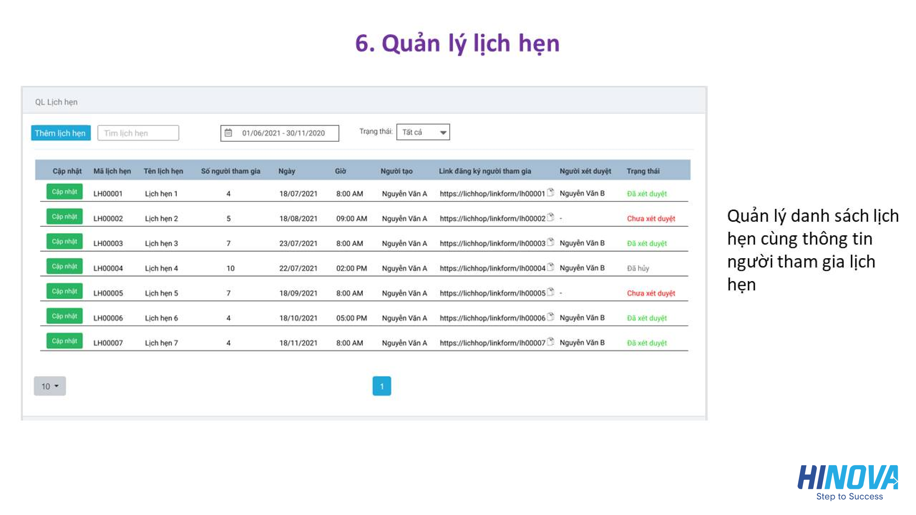Open the Trạng thái dropdown set to Tất cả
Viewport: 916px width, 515px height.
pyautogui.click(x=423, y=132)
